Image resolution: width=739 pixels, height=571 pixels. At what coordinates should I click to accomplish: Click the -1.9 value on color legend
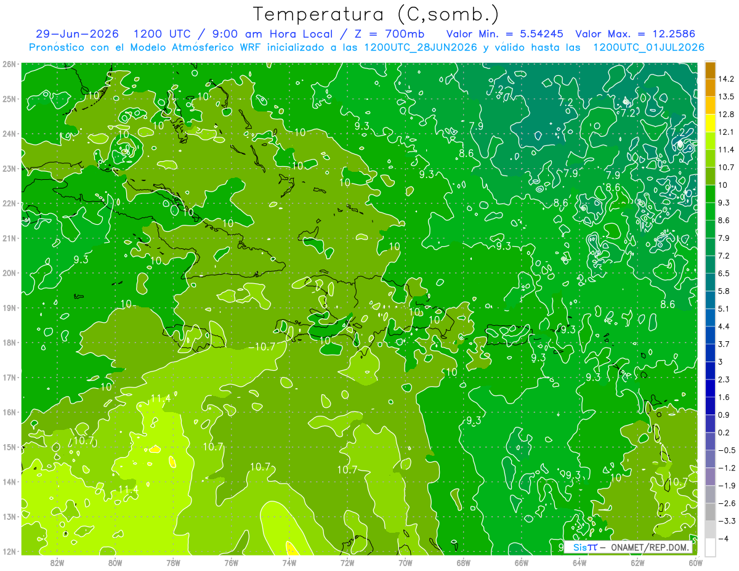[x=726, y=485]
